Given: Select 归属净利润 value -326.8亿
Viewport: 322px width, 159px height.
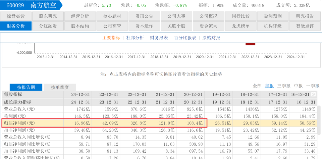Looking at the screenshot, I should coord(137,123).
